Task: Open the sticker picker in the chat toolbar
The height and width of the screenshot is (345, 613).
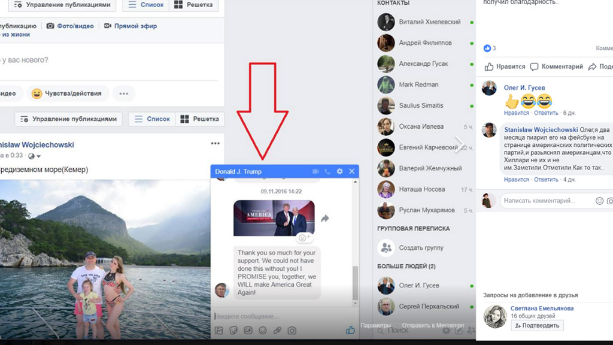Action: [233, 330]
